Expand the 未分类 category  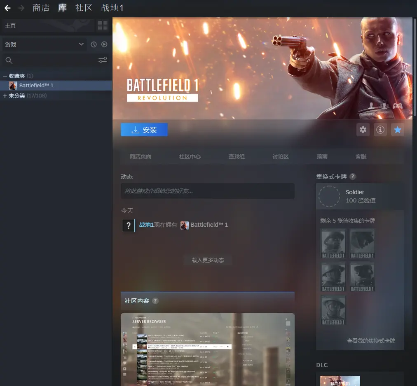5,95
